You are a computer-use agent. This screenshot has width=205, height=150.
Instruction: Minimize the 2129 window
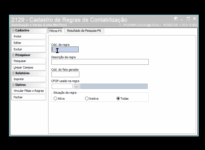click(x=182, y=19)
